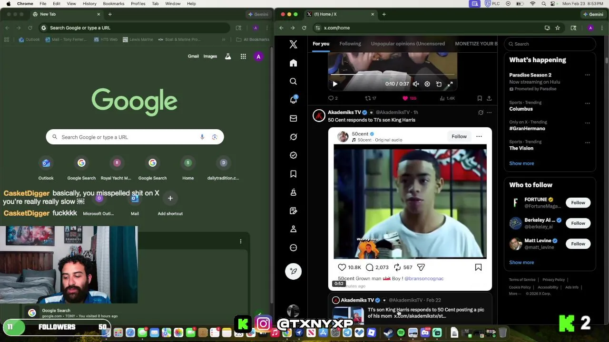Open three-dot menu on embedded 50cent post
This screenshot has width=609, height=342.
(479, 136)
